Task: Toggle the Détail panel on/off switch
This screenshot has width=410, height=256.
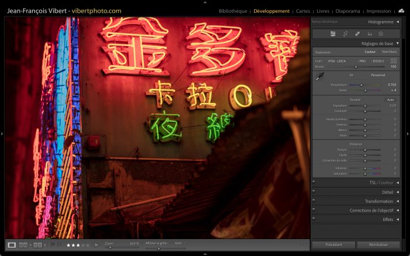Action: coord(314,192)
